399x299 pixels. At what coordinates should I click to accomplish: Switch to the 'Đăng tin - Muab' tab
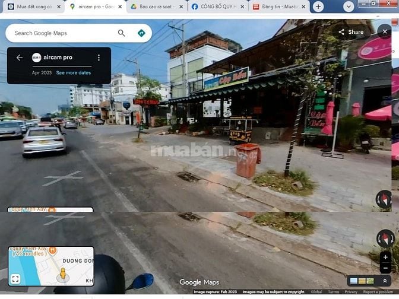coord(280,7)
